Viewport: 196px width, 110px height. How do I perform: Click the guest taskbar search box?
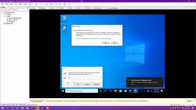coord(82,91)
